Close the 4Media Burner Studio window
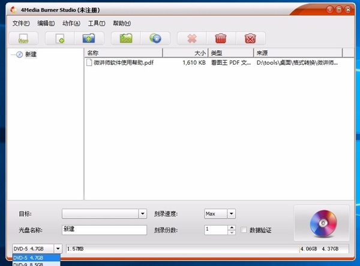This screenshot has height=266, width=360. click(x=348, y=10)
